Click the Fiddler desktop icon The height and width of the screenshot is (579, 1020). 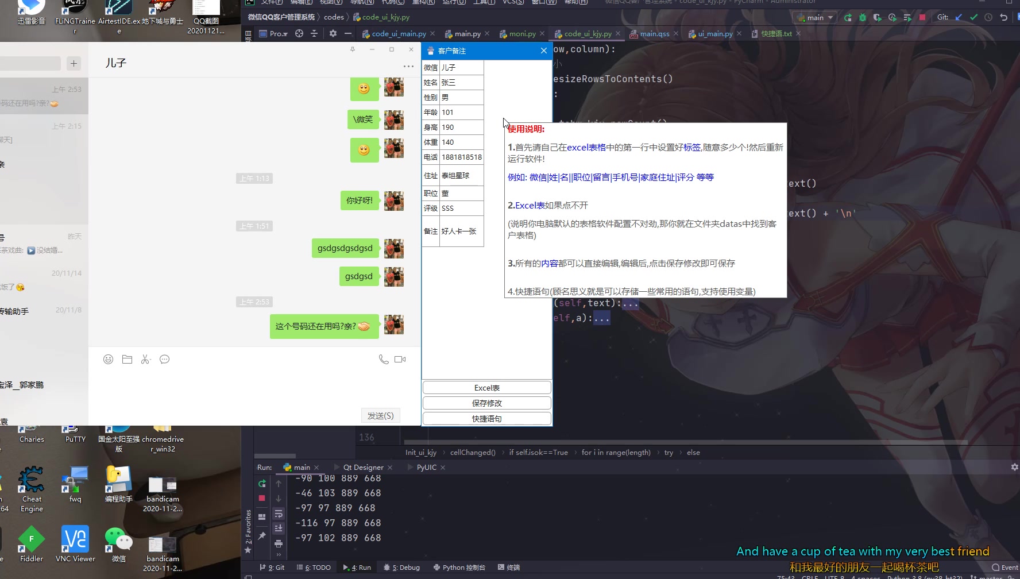[32, 543]
